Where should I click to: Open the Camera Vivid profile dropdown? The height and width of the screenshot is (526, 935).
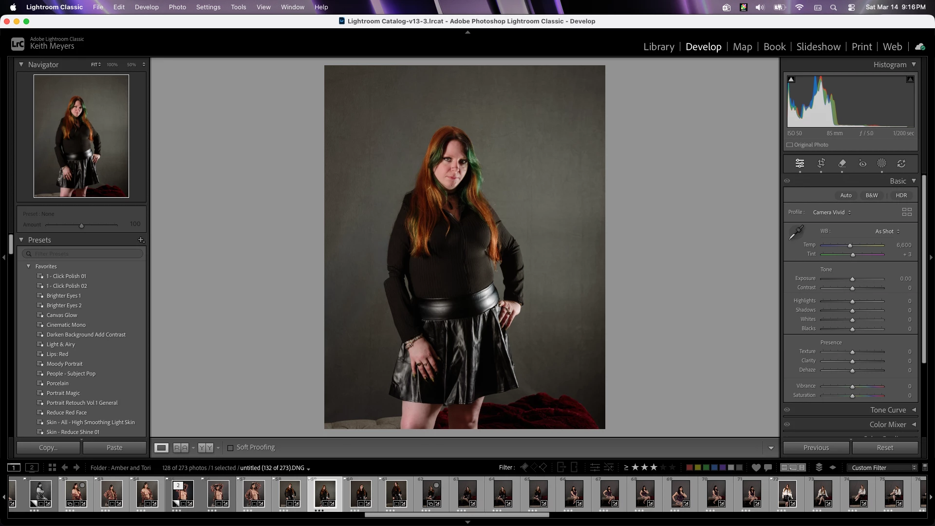pos(832,212)
